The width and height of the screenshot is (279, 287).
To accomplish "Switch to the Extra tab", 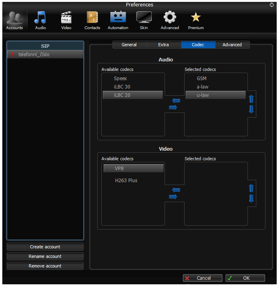I will (x=163, y=45).
